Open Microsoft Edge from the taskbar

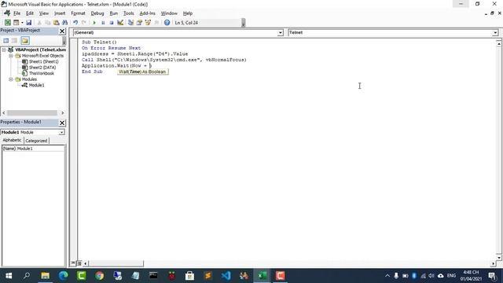tap(63, 276)
